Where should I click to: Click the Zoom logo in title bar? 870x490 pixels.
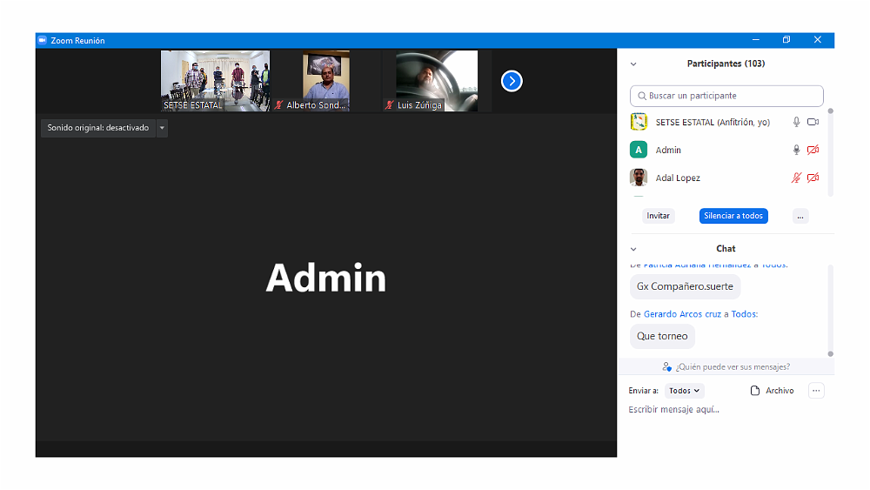coord(42,40)
